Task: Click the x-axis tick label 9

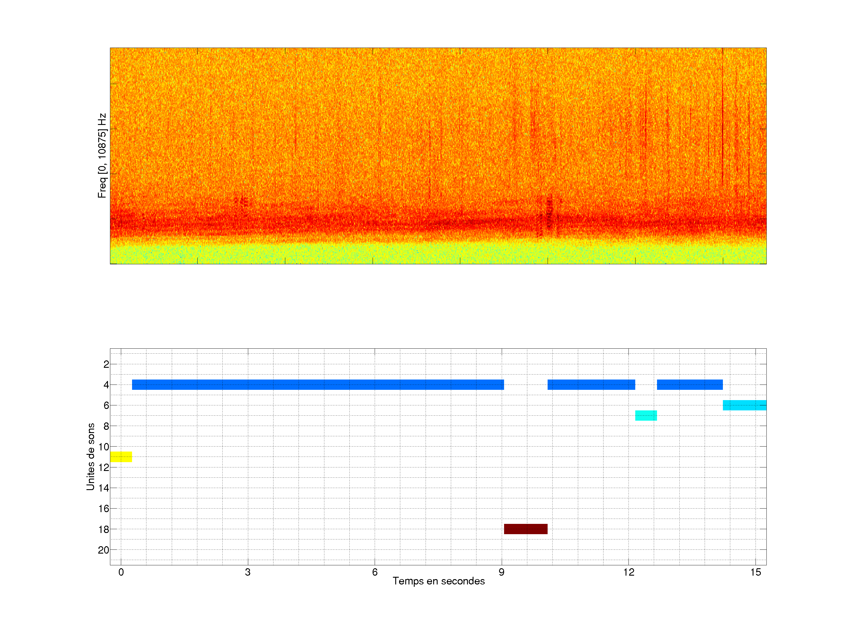Action: 501,572
